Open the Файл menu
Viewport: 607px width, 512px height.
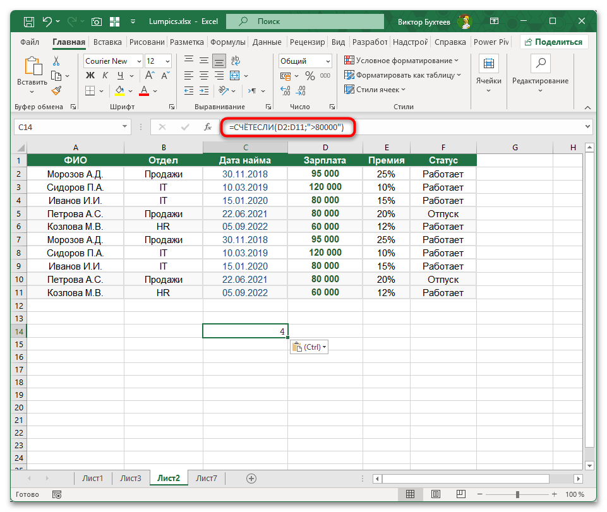(x=30, y=42)
